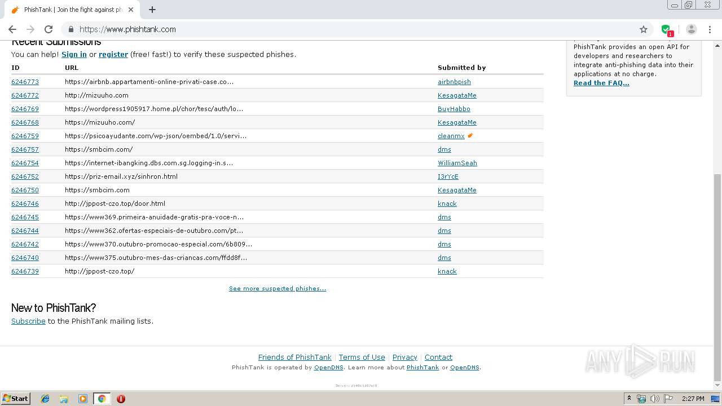Click the forward navigation arrow
This screenshot has height=406, width=722.
[30, 29]
